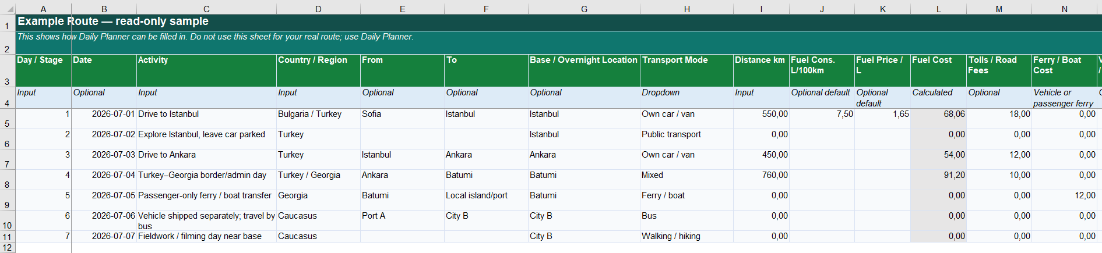Click the tolls value 10,00
This screenshot has height=253, width=1102.
(x=999, y=180)
